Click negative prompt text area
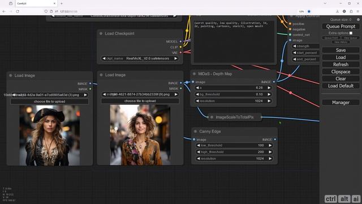Image resolution: width=362 pixels, height=204 pixels. (234, 41)
